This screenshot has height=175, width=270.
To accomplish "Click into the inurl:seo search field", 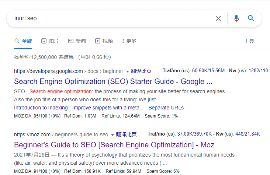I will tap(111, 18).
